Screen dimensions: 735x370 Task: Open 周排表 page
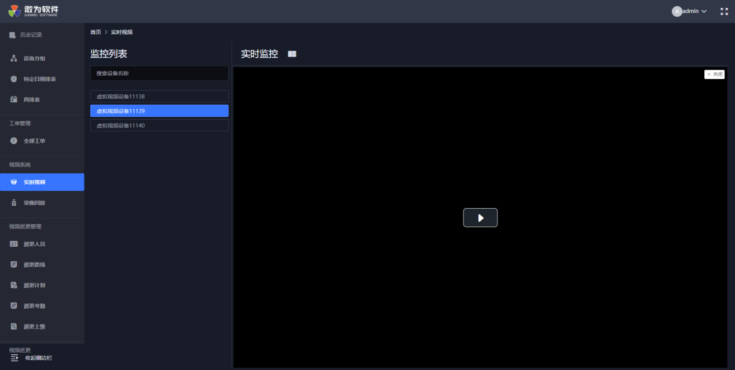coord(42,100)
